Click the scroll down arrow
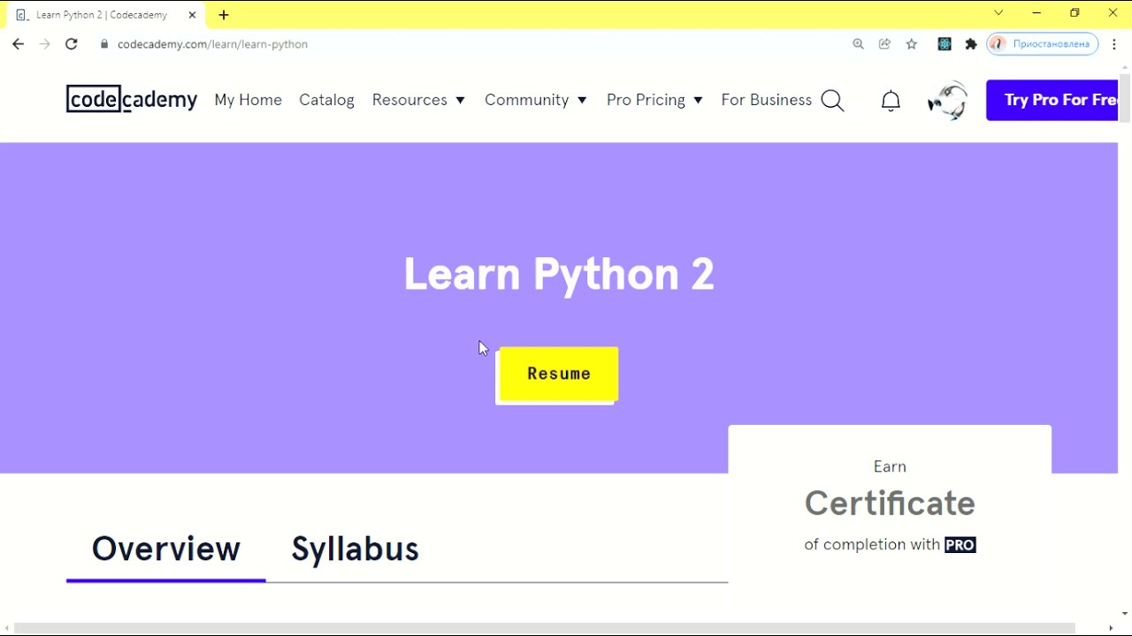Screen dimensions: 1132x636 pos(1125,614)
